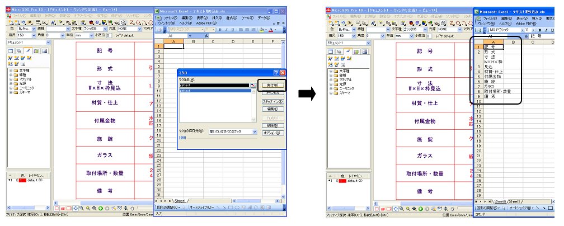564x226 pixels.
Task: Click the collapse ref-edit icon beside macro name field
Action: [x=253, y=84]
